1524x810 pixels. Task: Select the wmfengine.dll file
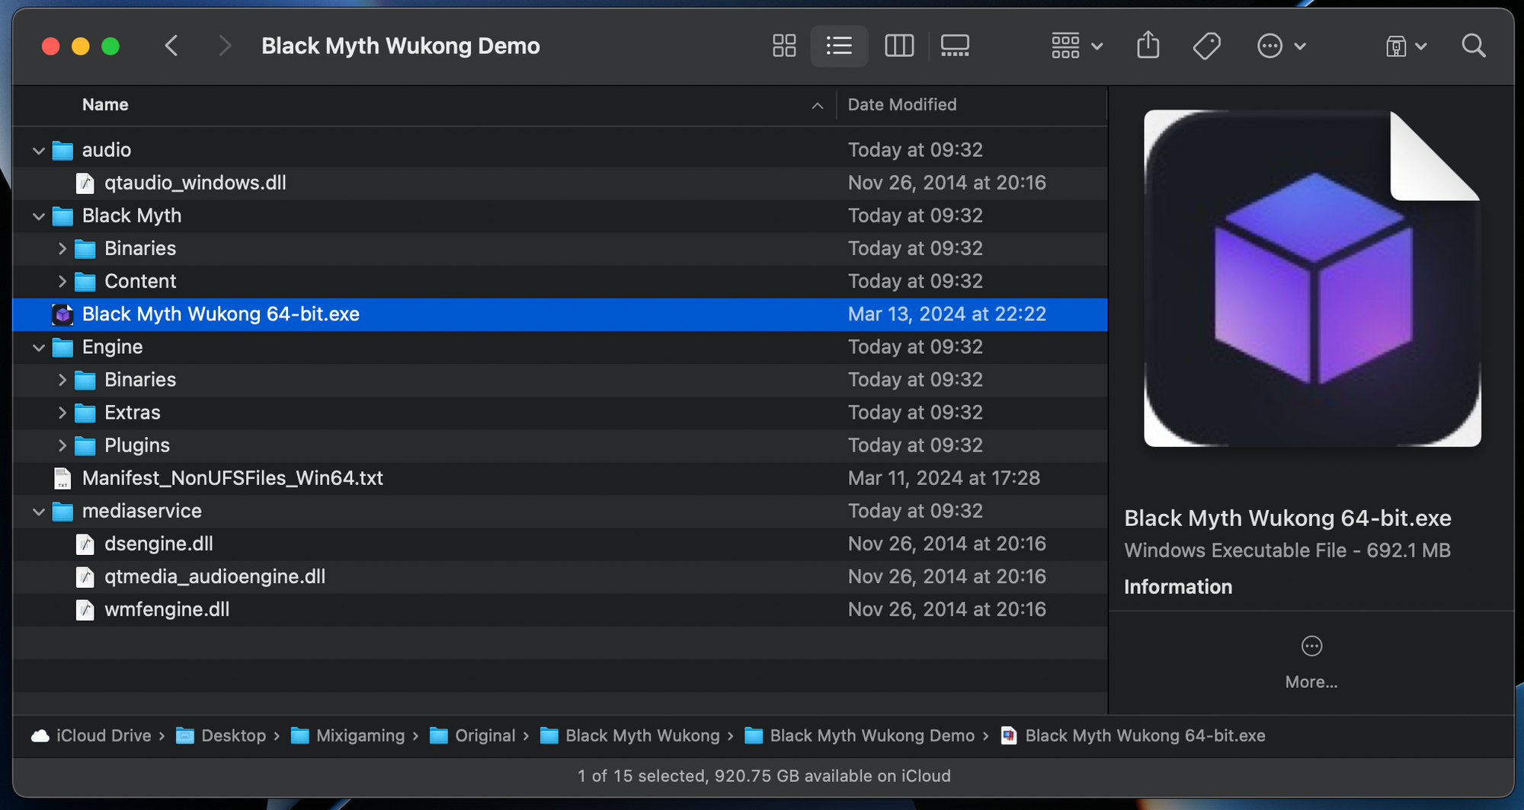(x=166, y=610)
